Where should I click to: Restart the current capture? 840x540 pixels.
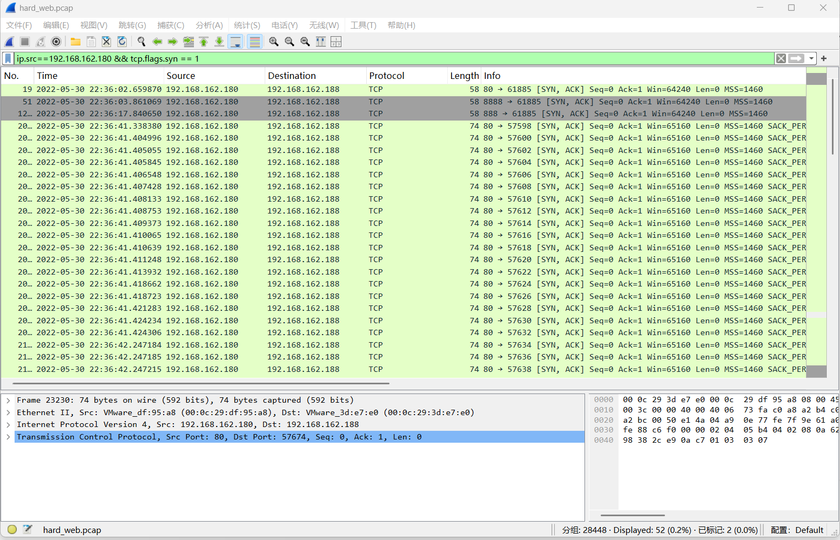coord(41,42)
